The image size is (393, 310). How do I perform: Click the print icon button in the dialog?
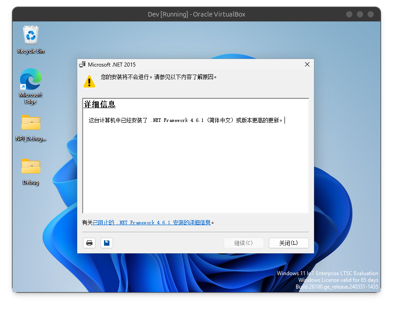click(89, 243)
